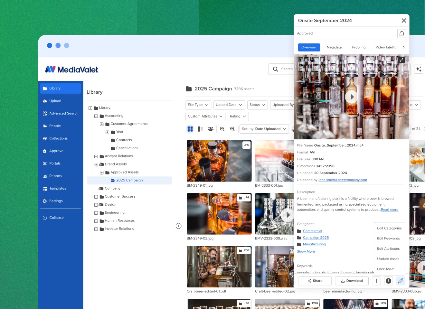Collapse the sidebar navigation
Viewport: 425px width, 309px height.
click(53, 218)
